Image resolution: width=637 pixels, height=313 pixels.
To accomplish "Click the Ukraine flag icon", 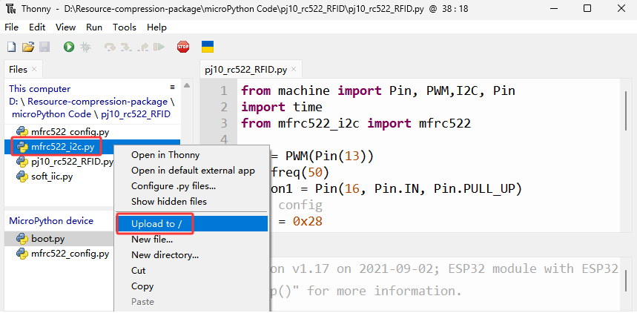I will 208,47.
